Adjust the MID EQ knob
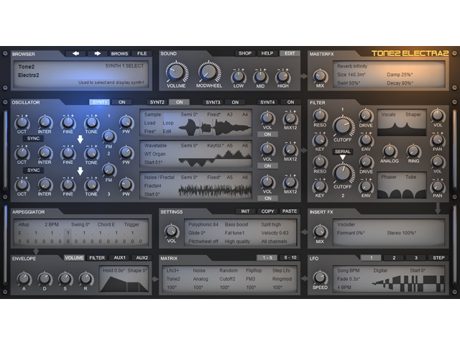The height and width of the screenshot is (345, 460). 260,77
